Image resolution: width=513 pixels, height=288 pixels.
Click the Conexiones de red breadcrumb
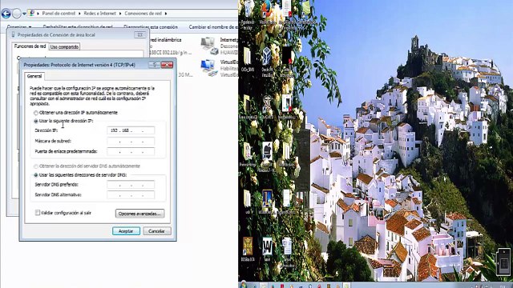pos(143,14)
